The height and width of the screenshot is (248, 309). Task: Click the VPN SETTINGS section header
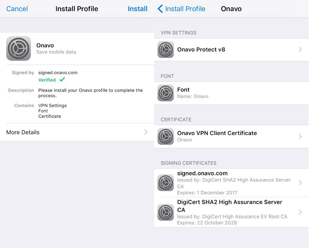pyautogui.click(x=178, y=33)
